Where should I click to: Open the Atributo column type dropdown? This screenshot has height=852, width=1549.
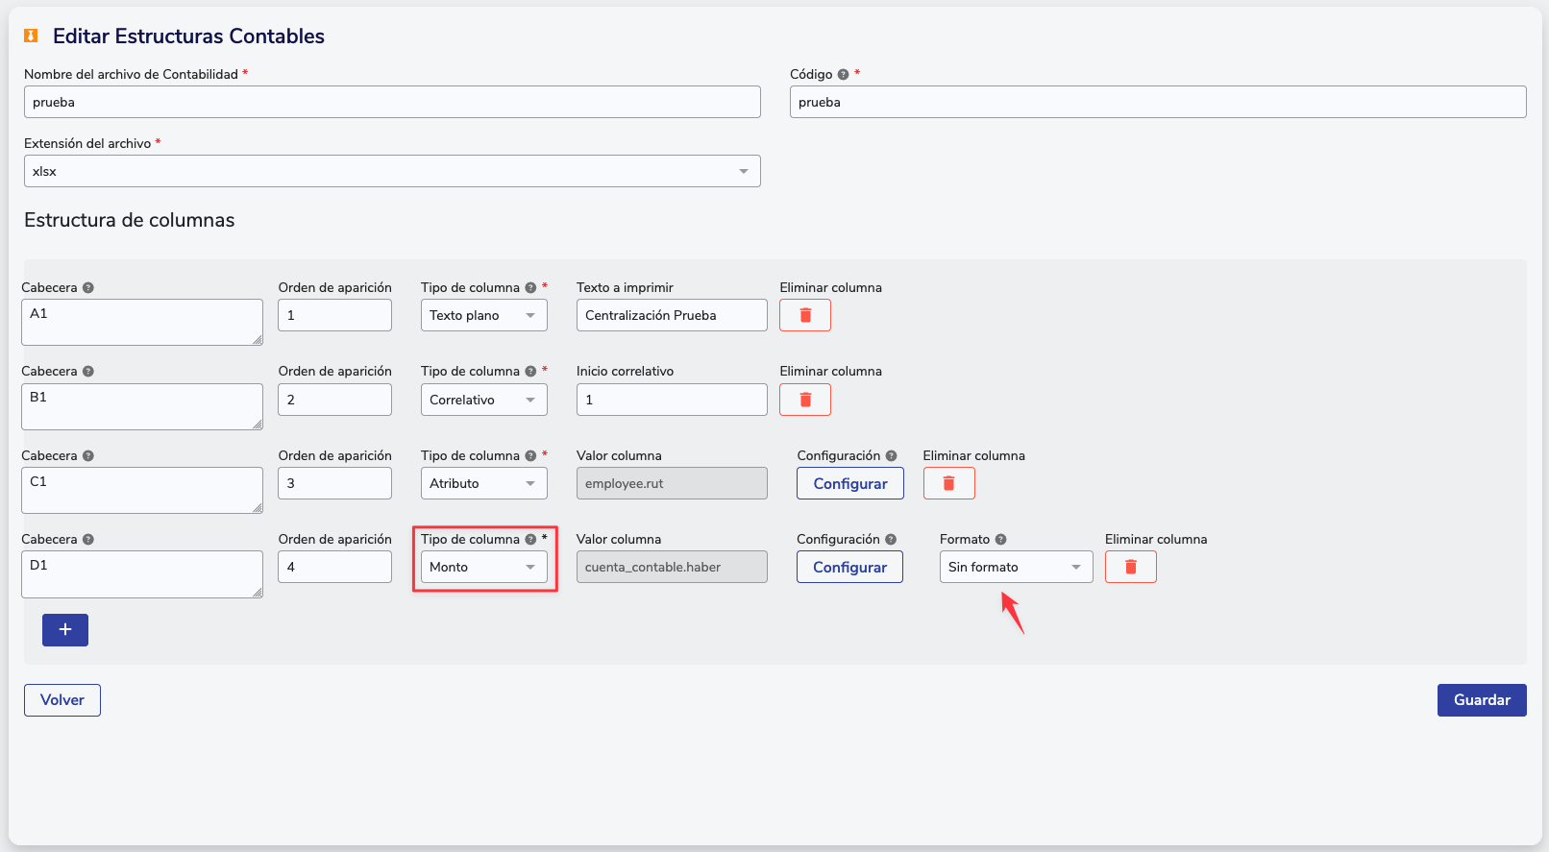tap(483, 483)
